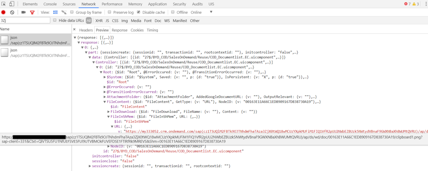Toggle screenshot capture camera icon

click(23, 12)
